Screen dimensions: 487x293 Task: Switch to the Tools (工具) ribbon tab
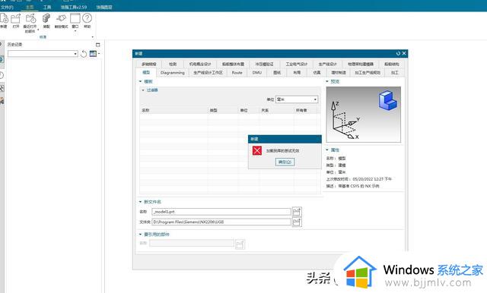point(47,7)
